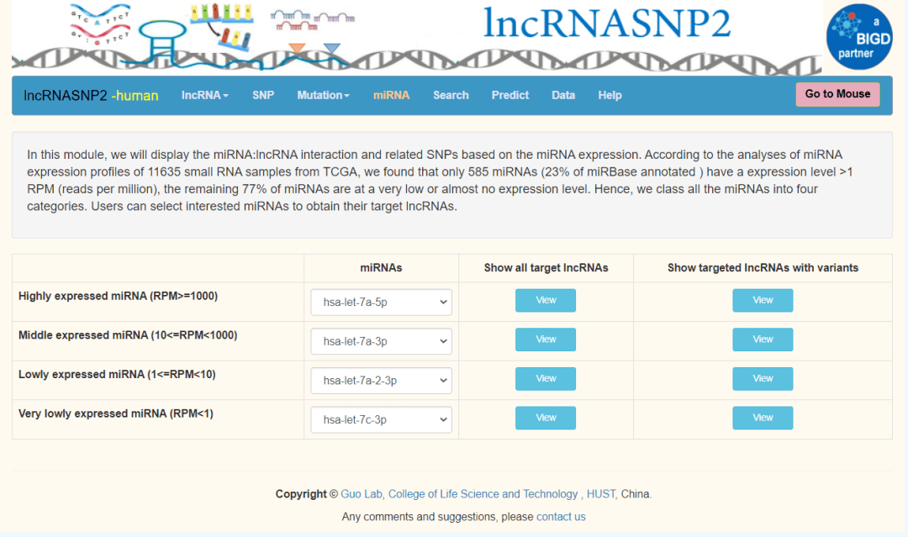Expand the lncRNA navigation dropdown
This screenshot has height=537, width=908.
pyautogui.click(x=204, y=96)
